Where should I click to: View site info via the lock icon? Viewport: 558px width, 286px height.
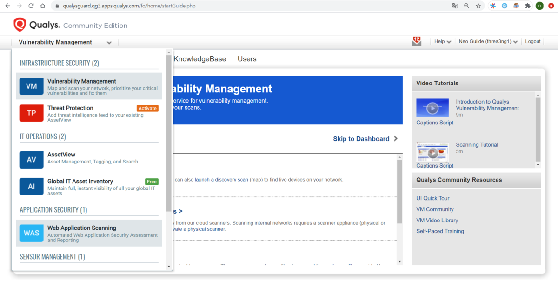tap(57, 6)
